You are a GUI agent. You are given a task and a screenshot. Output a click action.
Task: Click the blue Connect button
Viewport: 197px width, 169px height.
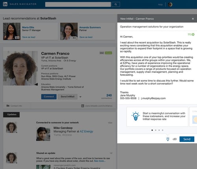coord(49,97)
